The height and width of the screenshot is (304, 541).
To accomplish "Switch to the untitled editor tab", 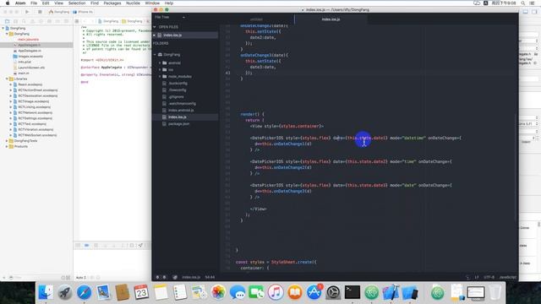I will [x=256, y=19].
